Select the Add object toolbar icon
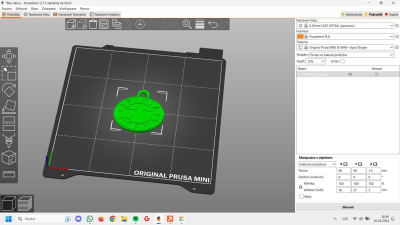The width and height of the screenshot is (400, 225). coord(71,24)
